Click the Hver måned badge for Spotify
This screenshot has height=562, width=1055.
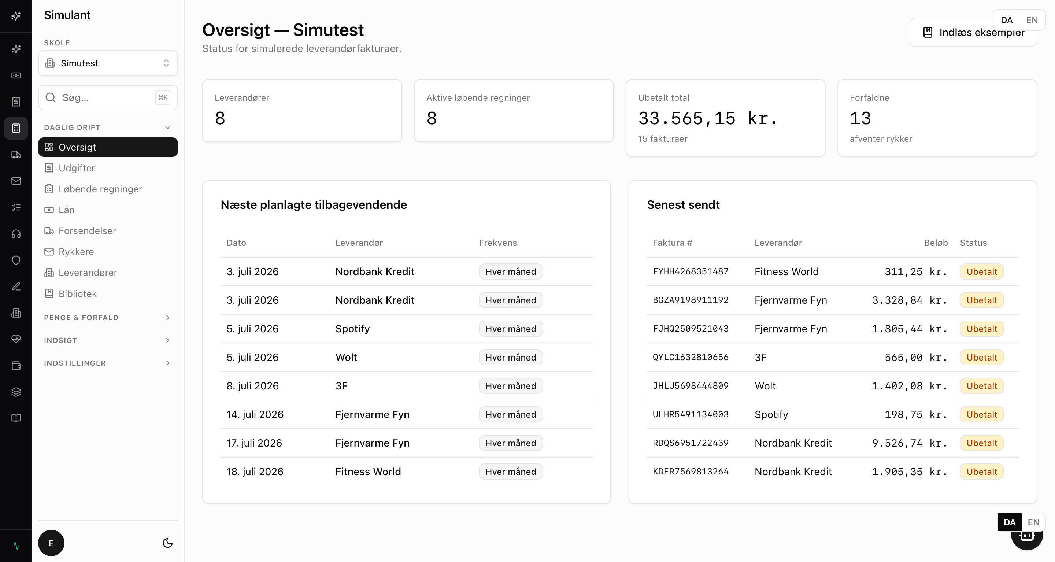tap(511, 329)
